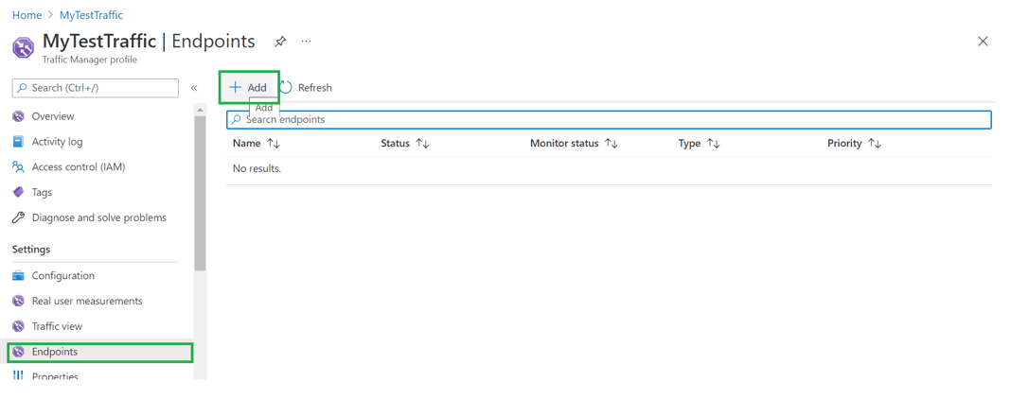Open the Home breadcrumb link
The image size is (1011, 399).
click(27, 15)
